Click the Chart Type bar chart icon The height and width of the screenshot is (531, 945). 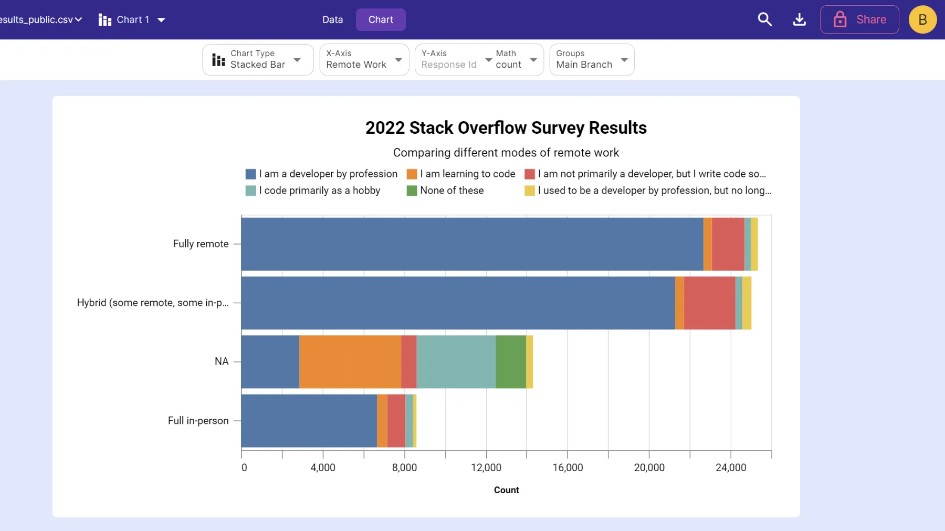[x=218, y=59]
